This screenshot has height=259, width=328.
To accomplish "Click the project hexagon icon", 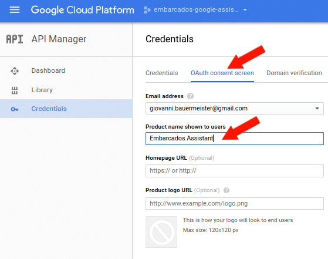I will [147, 10].
